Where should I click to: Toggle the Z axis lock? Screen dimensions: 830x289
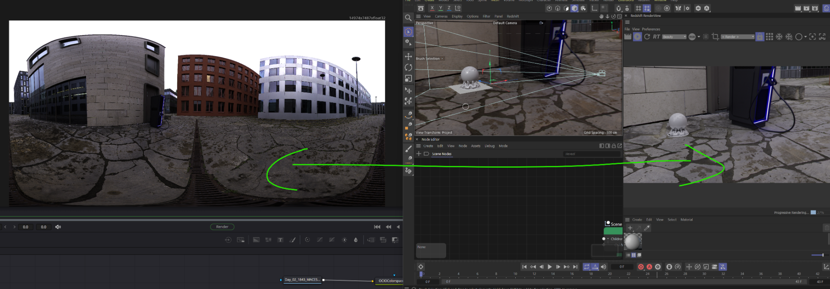pyautogui.click(x=449, y=8)
